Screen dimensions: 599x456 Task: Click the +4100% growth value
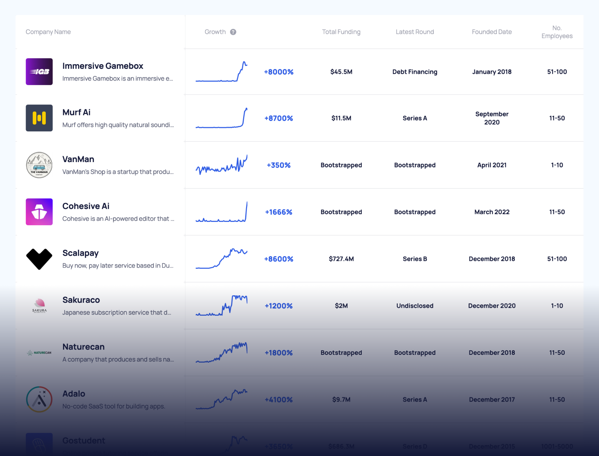pos(279,400)
